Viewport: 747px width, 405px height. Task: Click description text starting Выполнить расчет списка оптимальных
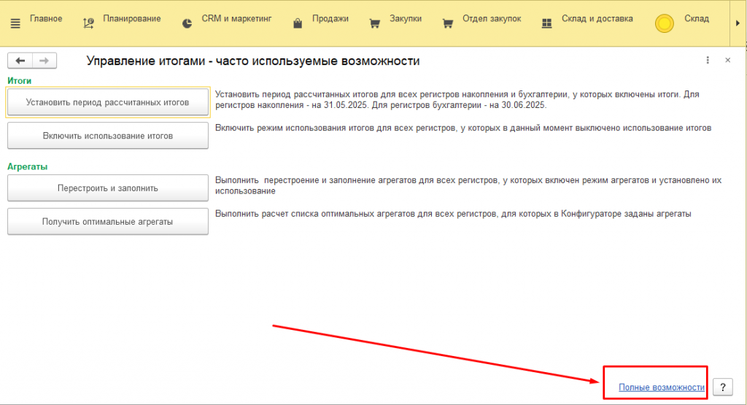[453, 214]
